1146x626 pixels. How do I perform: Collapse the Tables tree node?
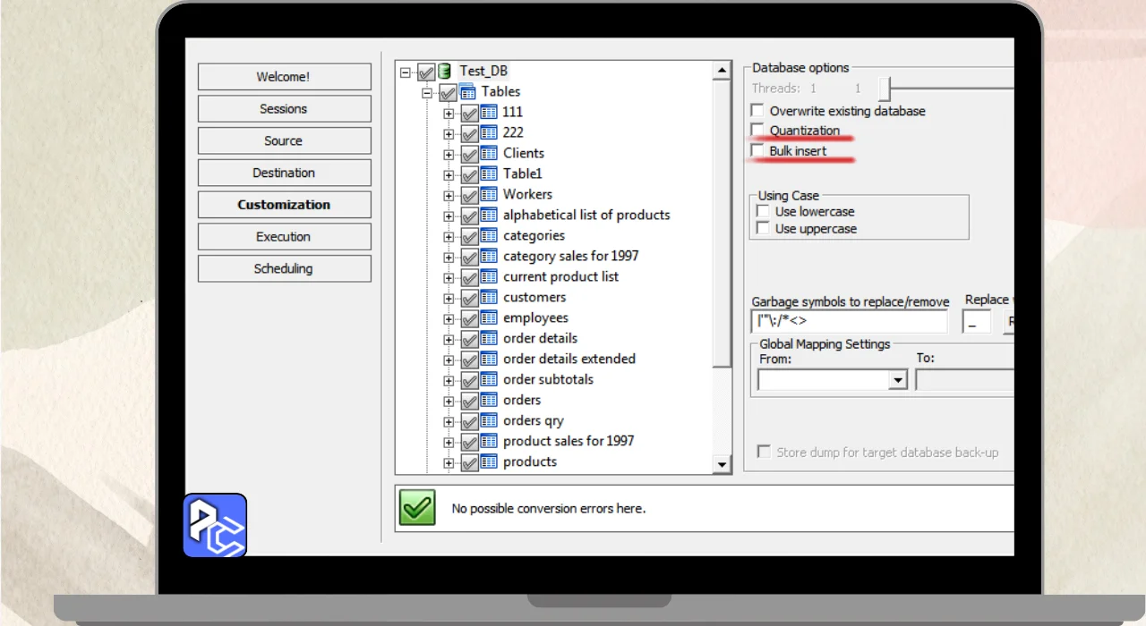click(x=428, y=92)
